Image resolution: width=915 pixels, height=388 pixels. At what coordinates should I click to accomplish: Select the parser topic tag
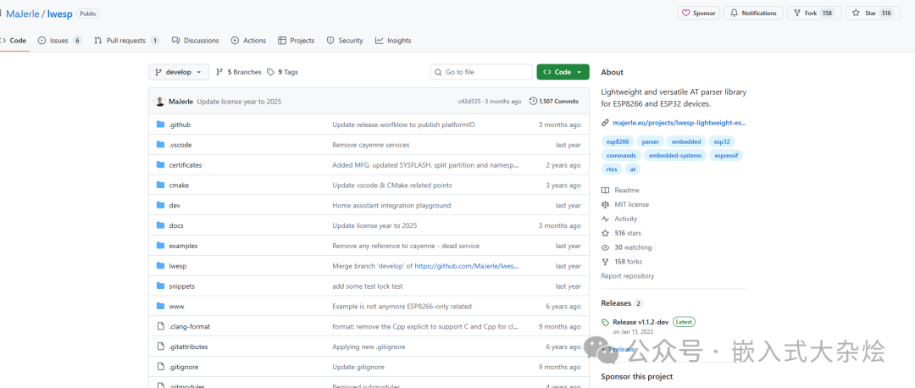(x=651, y=141)
